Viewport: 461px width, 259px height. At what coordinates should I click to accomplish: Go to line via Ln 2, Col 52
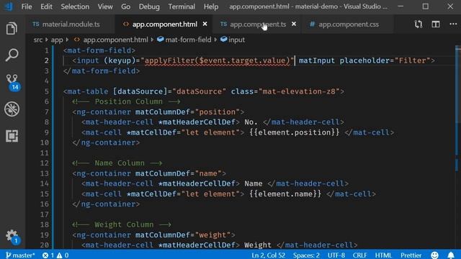pyautogui.click(x=268, y=255)
